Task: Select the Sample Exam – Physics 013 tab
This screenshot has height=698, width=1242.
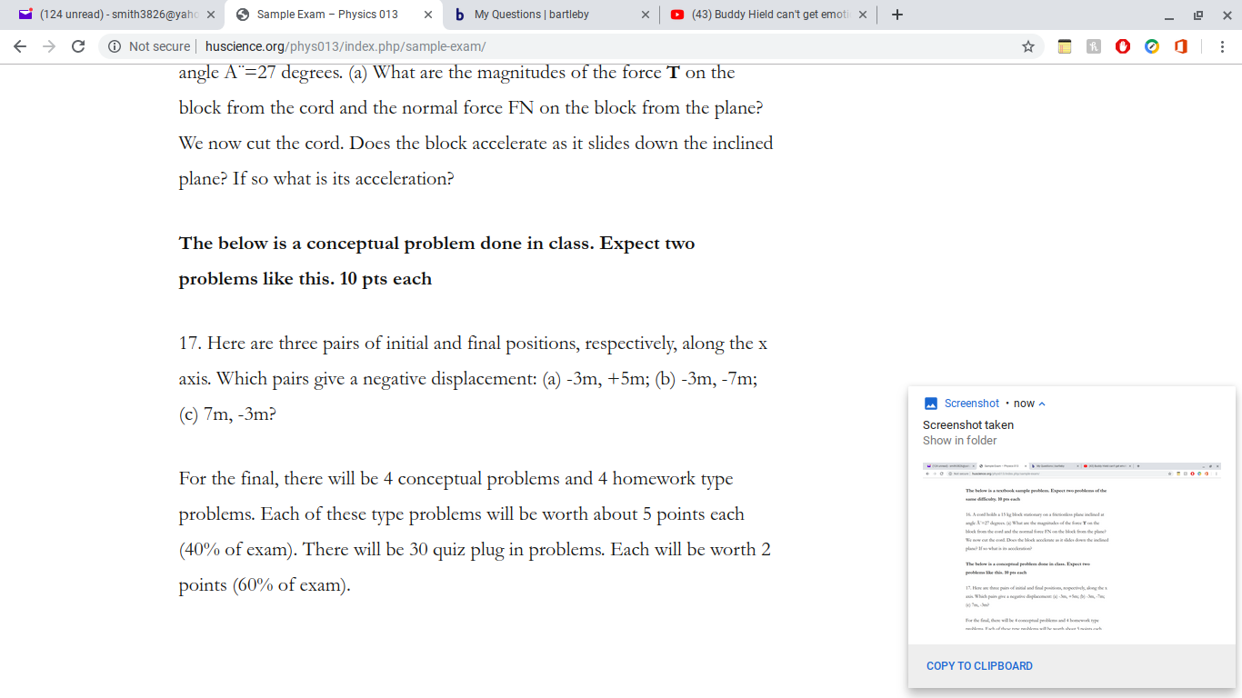Action: pyautogui.click(x=333, y=15)
